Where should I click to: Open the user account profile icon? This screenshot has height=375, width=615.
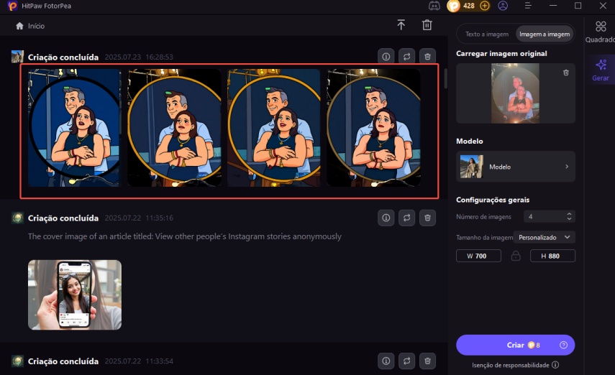[503, 6]
